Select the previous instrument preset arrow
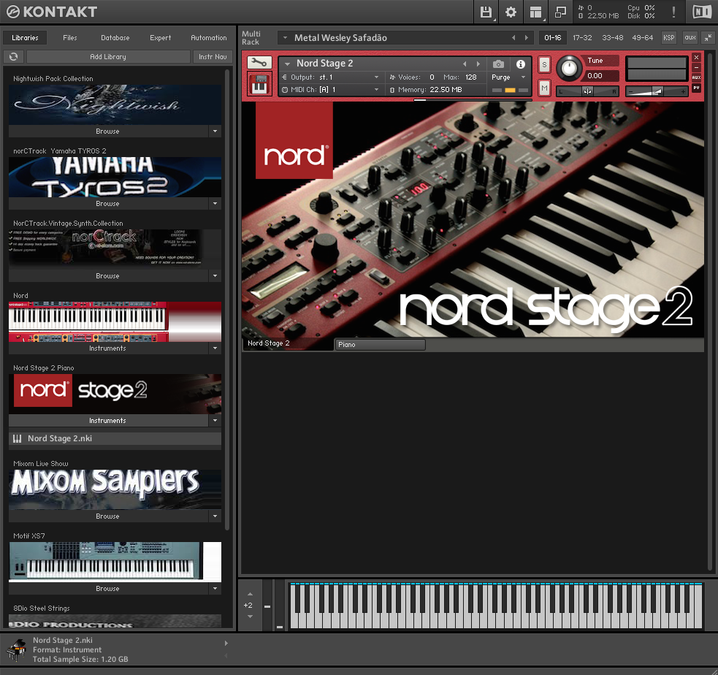Viewport: 718px width, 675px height. click(465, 64)
